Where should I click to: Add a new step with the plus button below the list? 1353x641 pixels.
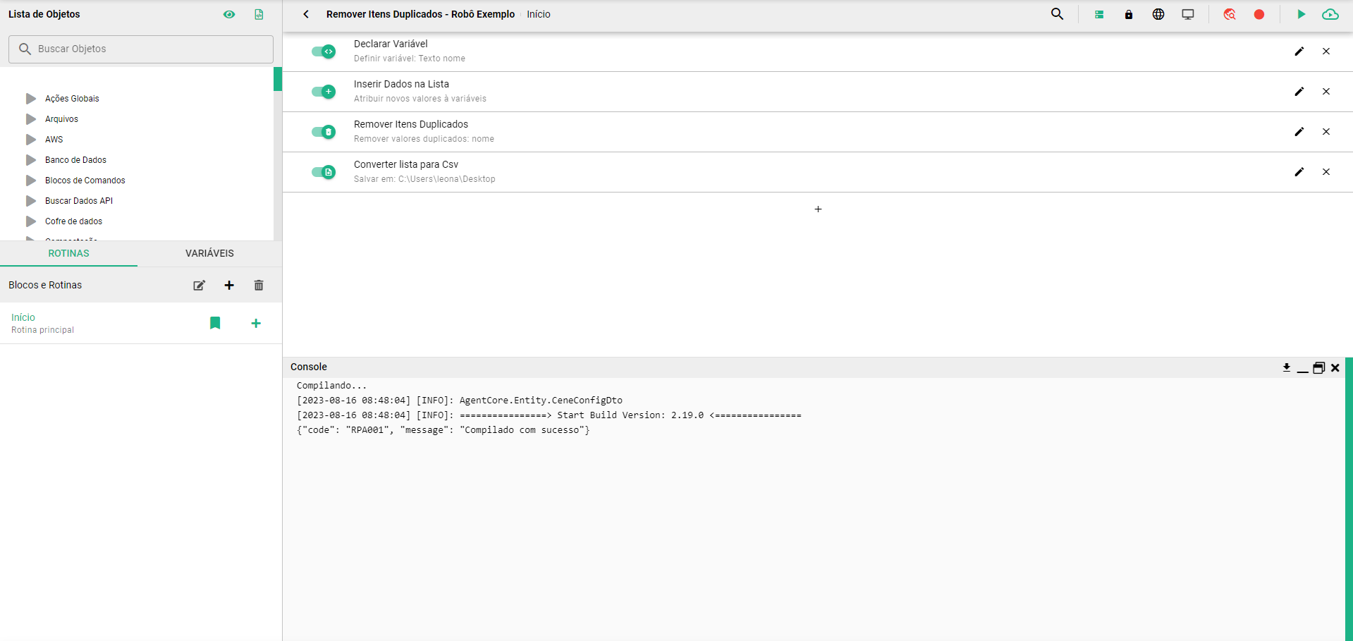(x=818, y=209)
